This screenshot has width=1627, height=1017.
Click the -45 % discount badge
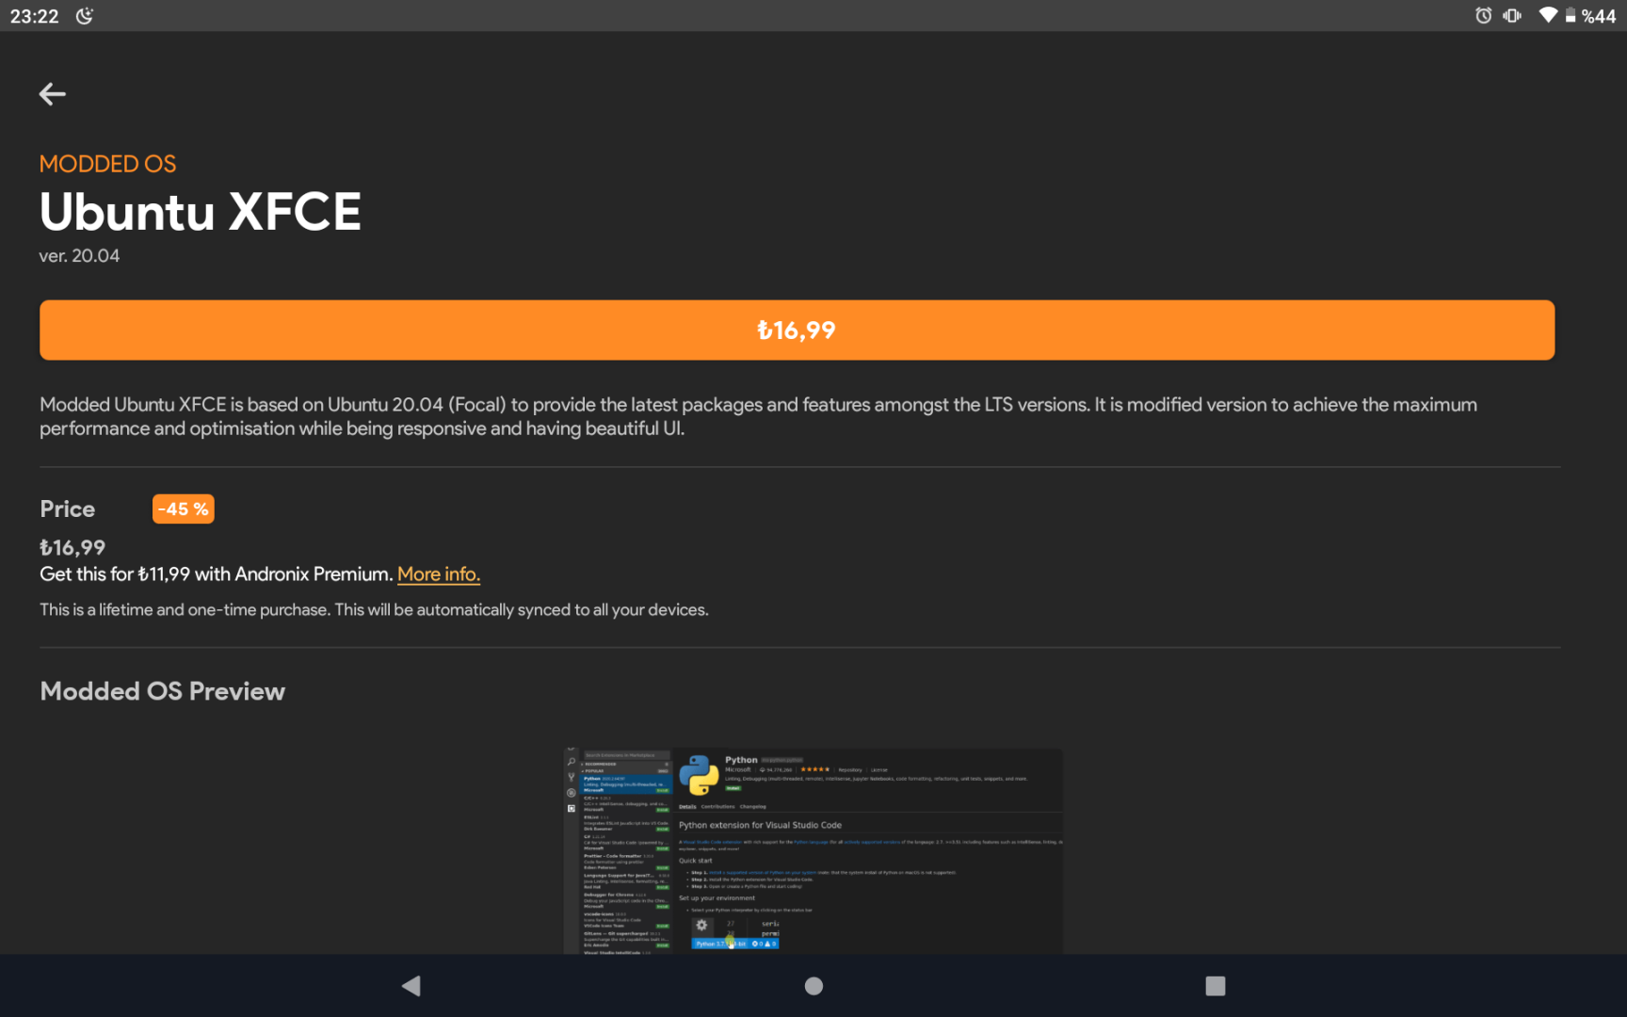(184, 509)
